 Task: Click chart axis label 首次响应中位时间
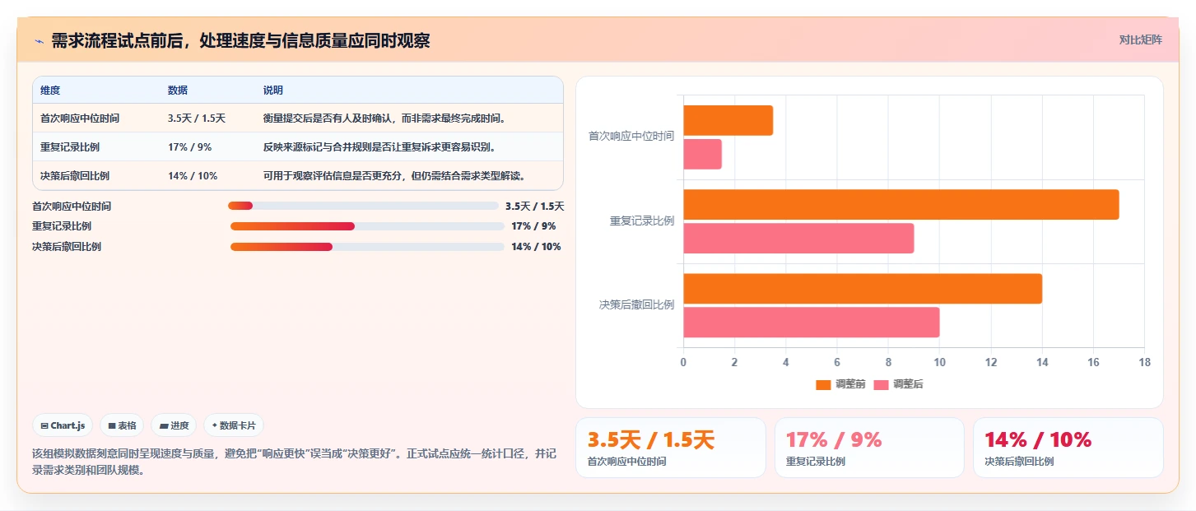point(631,137)
